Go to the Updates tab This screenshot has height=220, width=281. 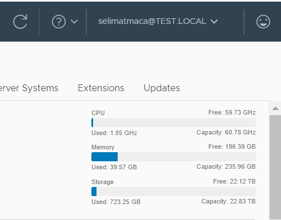(162, 88)
